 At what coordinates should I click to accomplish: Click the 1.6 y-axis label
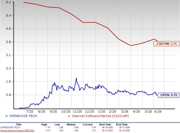[8, 81]
